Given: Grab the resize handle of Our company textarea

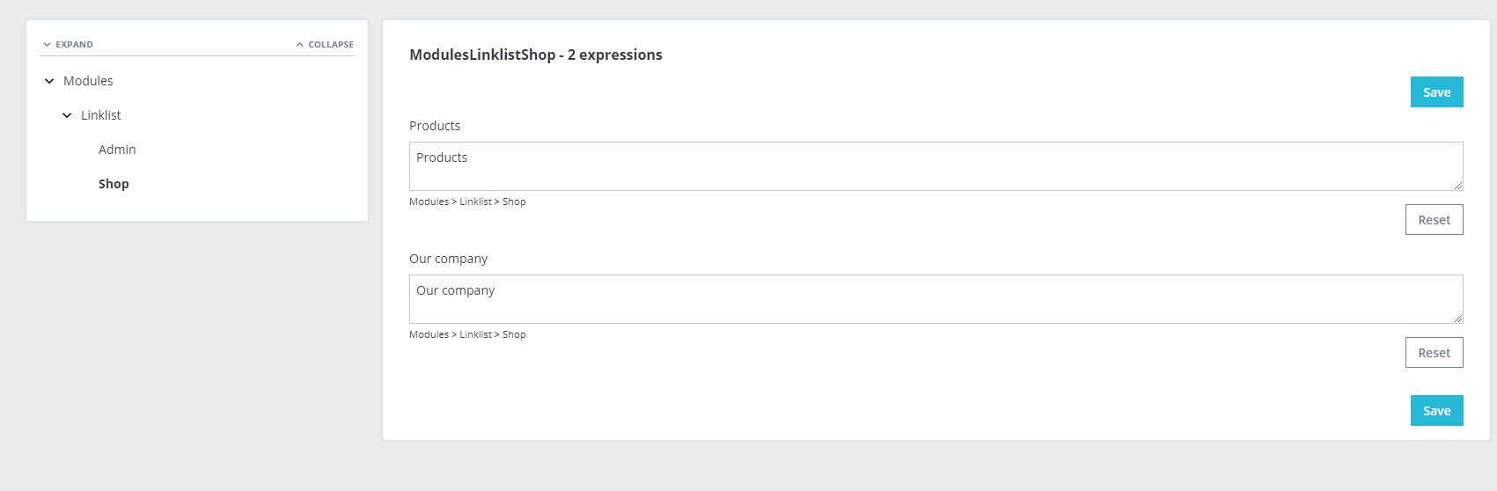Looking at the screenshot, I should (x=1458, y=319).
